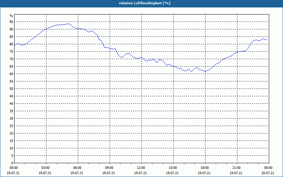Select the y-axis label '95'

tap(11, 22)
